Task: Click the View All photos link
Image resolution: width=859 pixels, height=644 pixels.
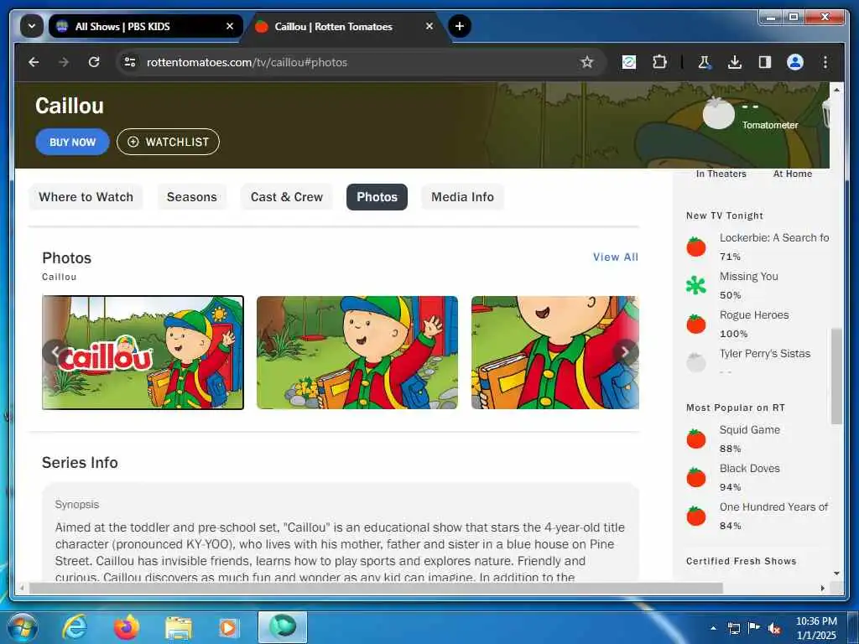Action: click(616, 257)
